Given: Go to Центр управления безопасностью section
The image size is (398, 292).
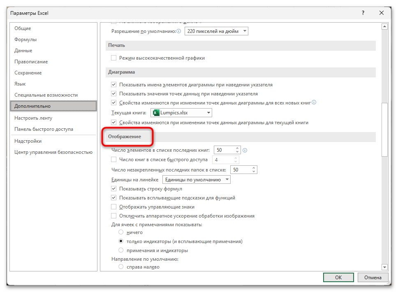Looking at the screenshot, I should pos(53,152).
